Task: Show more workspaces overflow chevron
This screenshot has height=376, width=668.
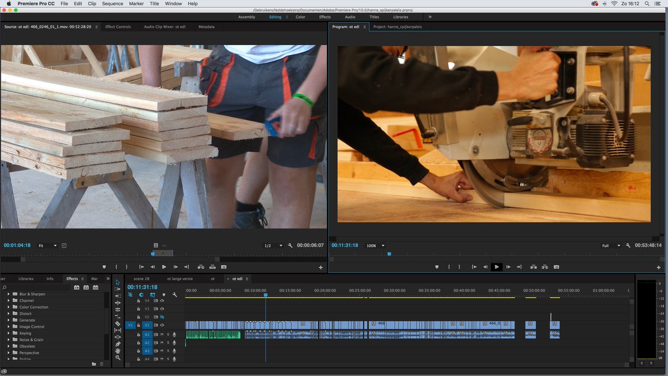Action: click(x=430, y=17)
